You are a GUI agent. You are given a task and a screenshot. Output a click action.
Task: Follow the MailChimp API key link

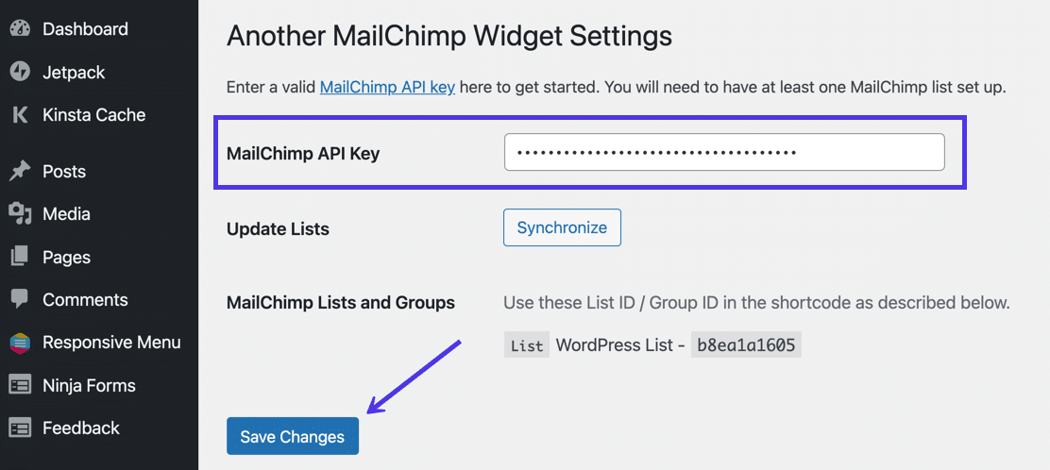coord(387,88)
